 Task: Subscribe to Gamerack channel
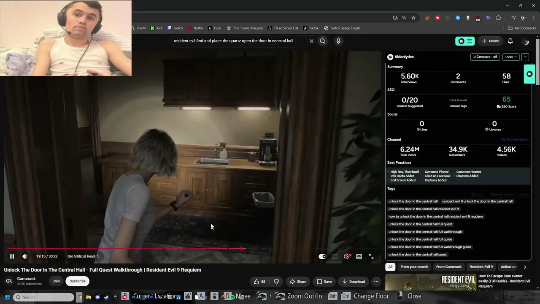77,281
